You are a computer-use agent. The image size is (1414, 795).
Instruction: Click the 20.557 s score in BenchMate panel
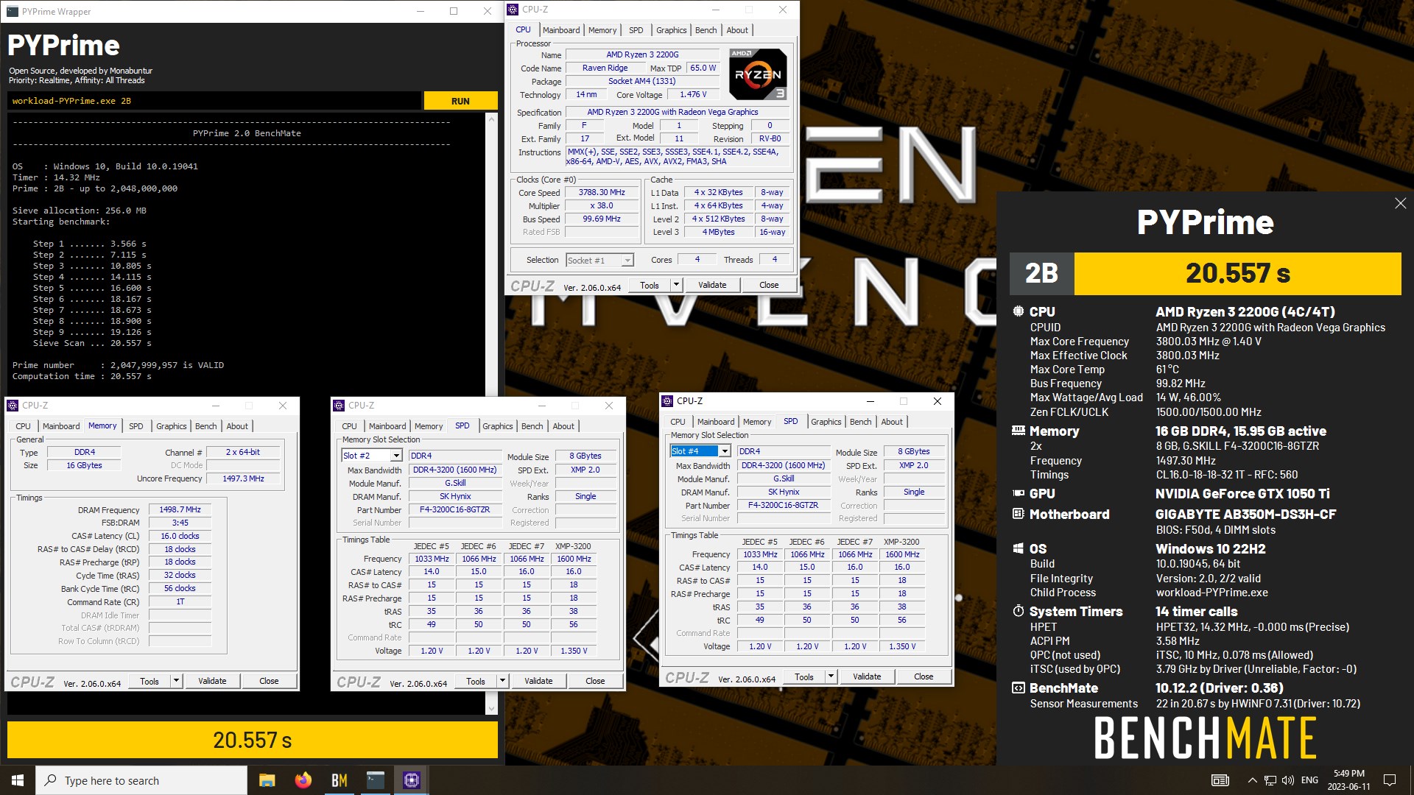tap(1238, 274)
